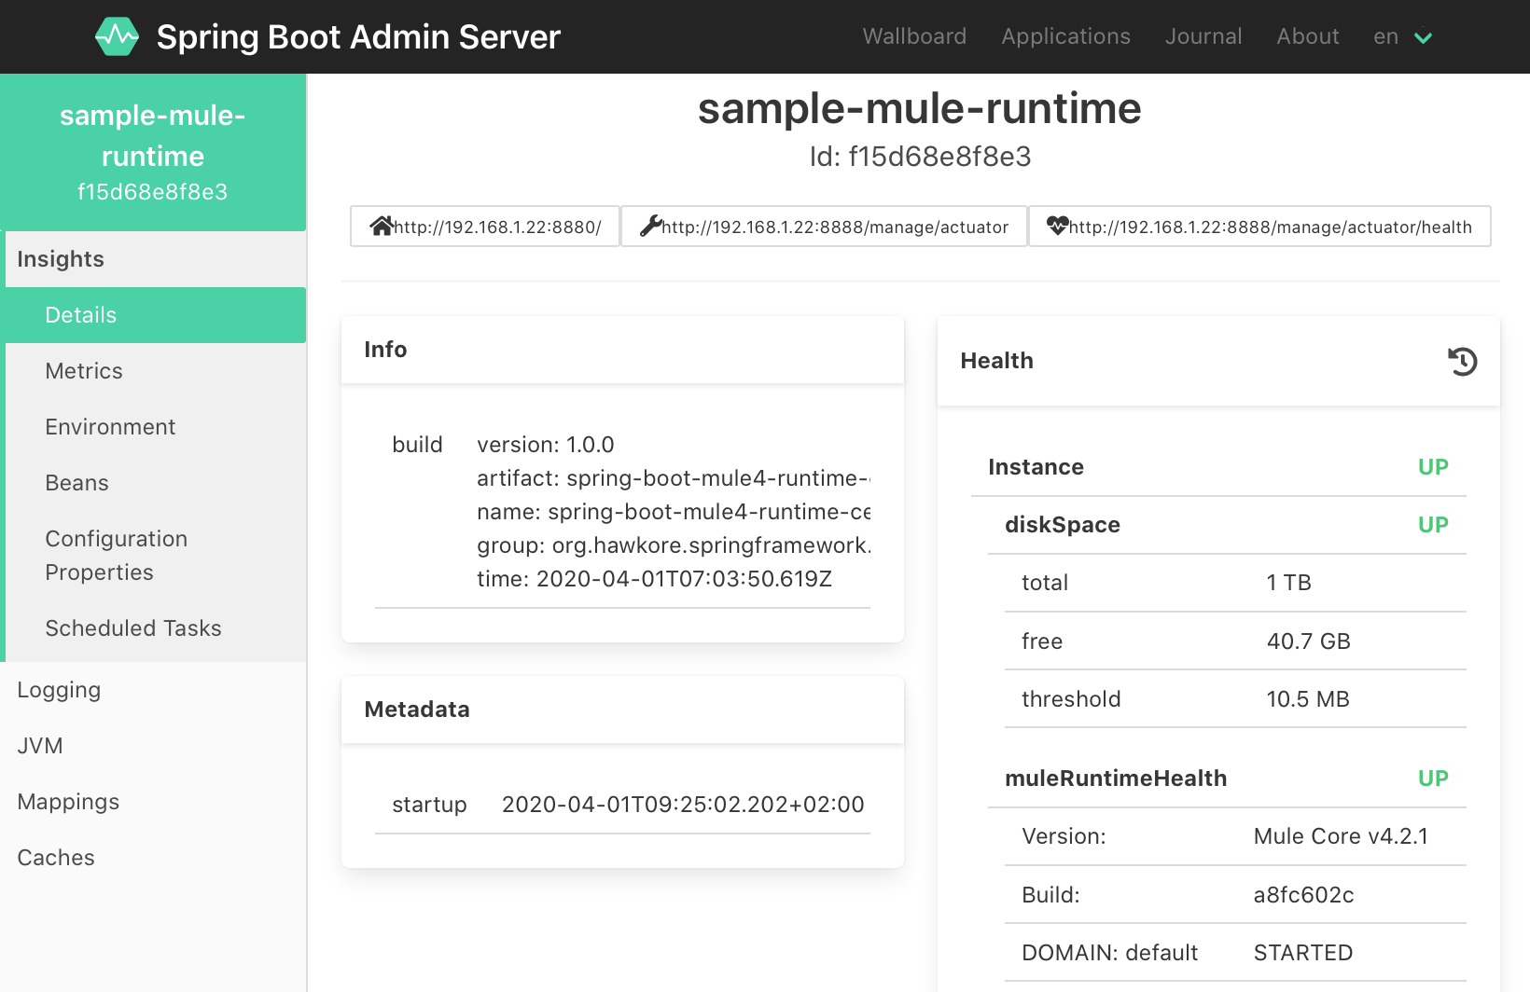Open the Mappings section
This screenshot has width=1530, height=992.
click(x=153, y=802)
